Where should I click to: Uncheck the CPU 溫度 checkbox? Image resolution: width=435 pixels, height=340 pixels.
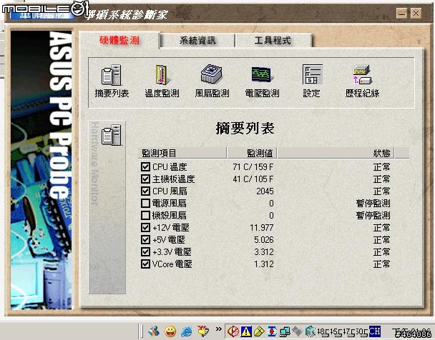(x=145, y=166)
